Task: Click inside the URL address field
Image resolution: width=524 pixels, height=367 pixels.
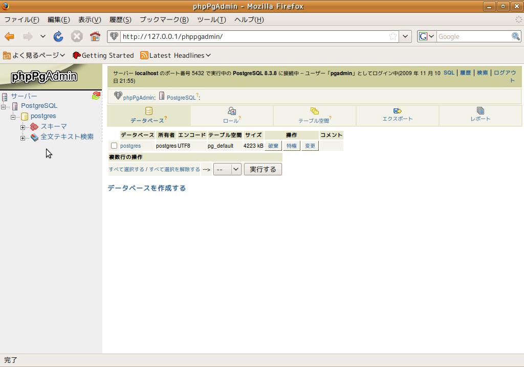Action: [x=254, y=36]
